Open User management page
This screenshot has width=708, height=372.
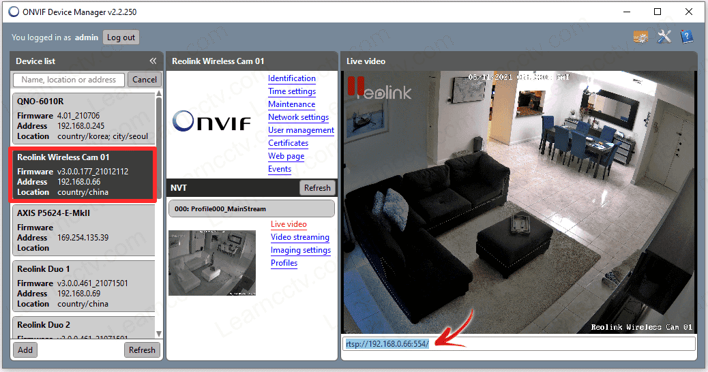click(x=301, y=130)
